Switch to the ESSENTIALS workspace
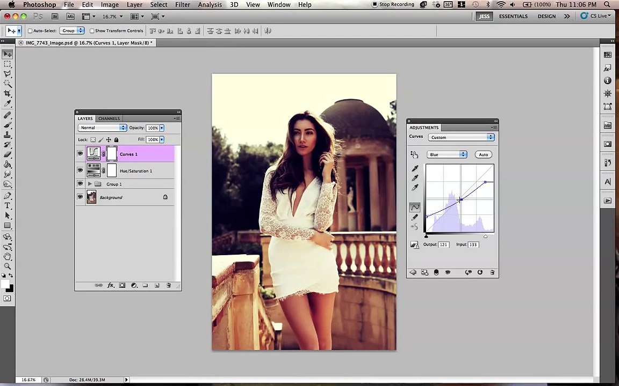The height and width of the screenshot is (386, 619). click(513, 16)
